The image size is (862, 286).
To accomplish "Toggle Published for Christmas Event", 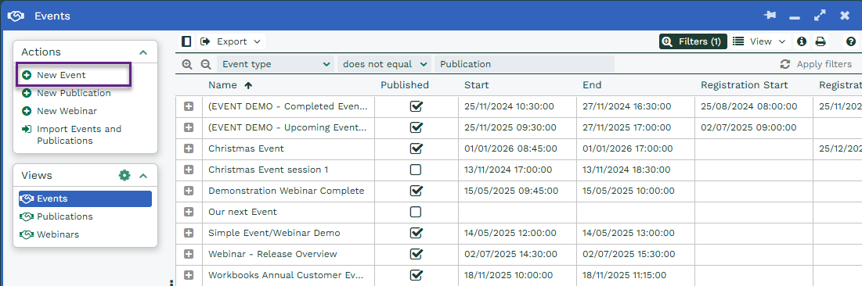I will 417,148.
